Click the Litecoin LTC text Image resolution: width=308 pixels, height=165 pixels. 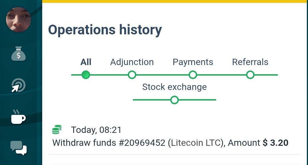click(x=197, y=143)
